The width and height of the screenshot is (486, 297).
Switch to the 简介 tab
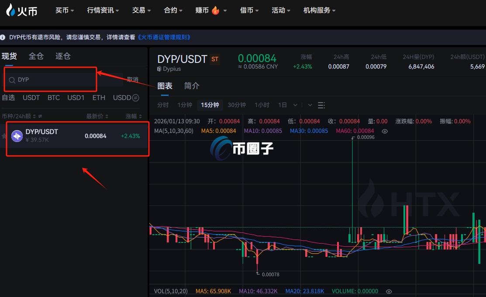click(192, 86)
